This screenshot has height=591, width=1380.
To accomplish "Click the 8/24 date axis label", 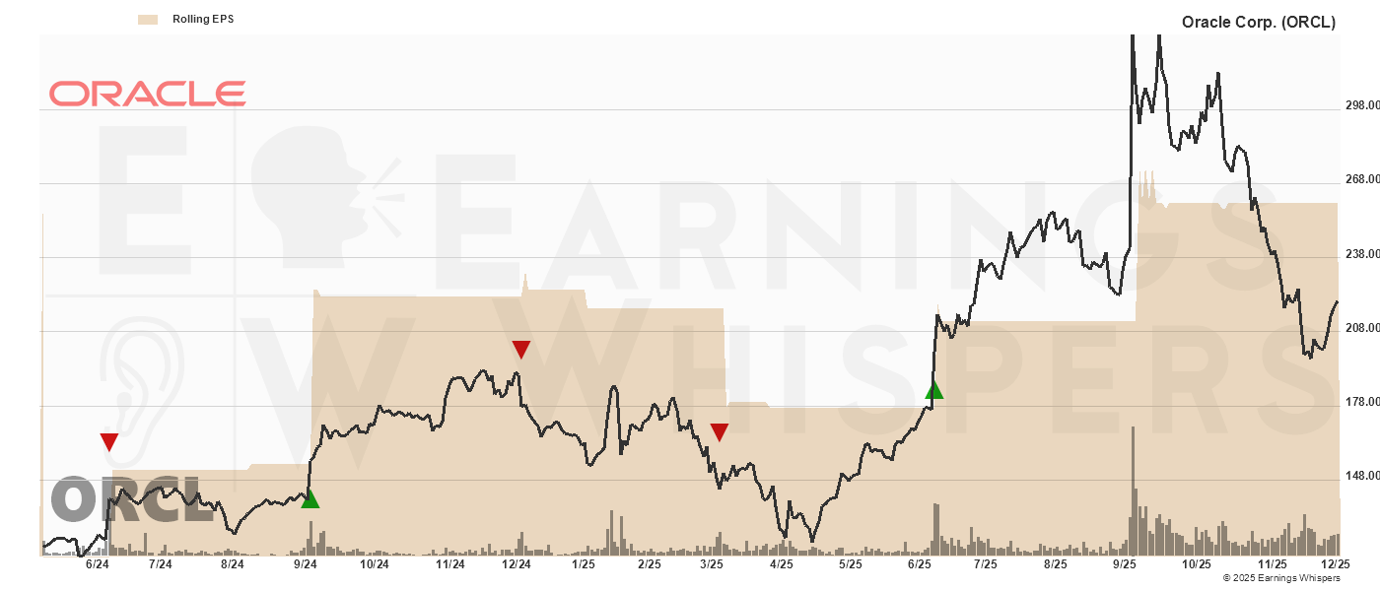I will [x=232, y=564].
